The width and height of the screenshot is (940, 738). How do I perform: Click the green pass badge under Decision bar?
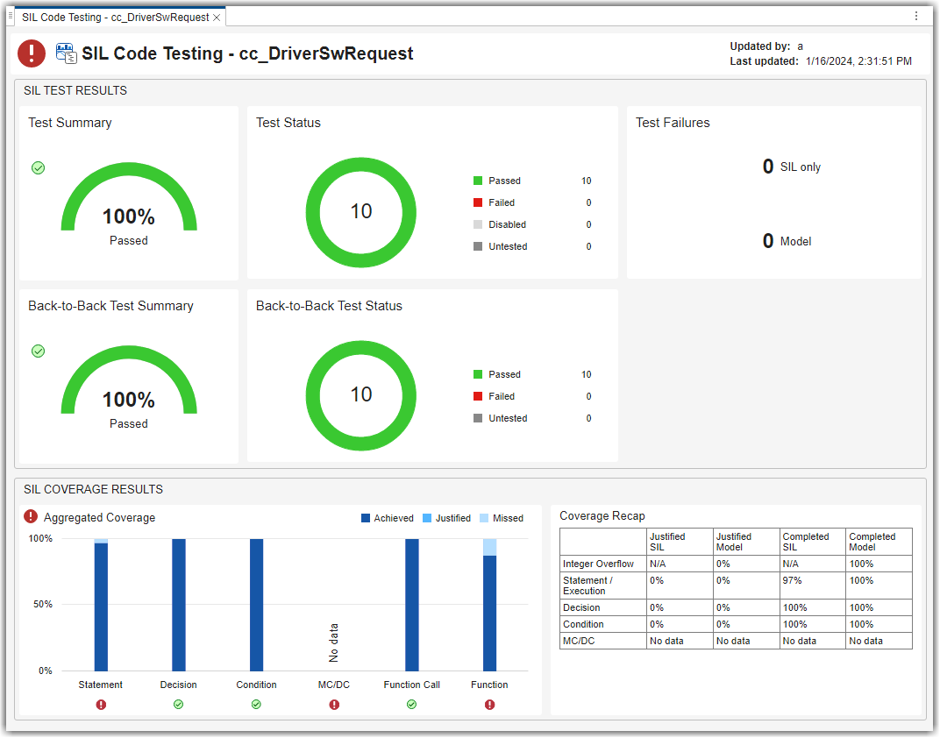tap(178, 704)
